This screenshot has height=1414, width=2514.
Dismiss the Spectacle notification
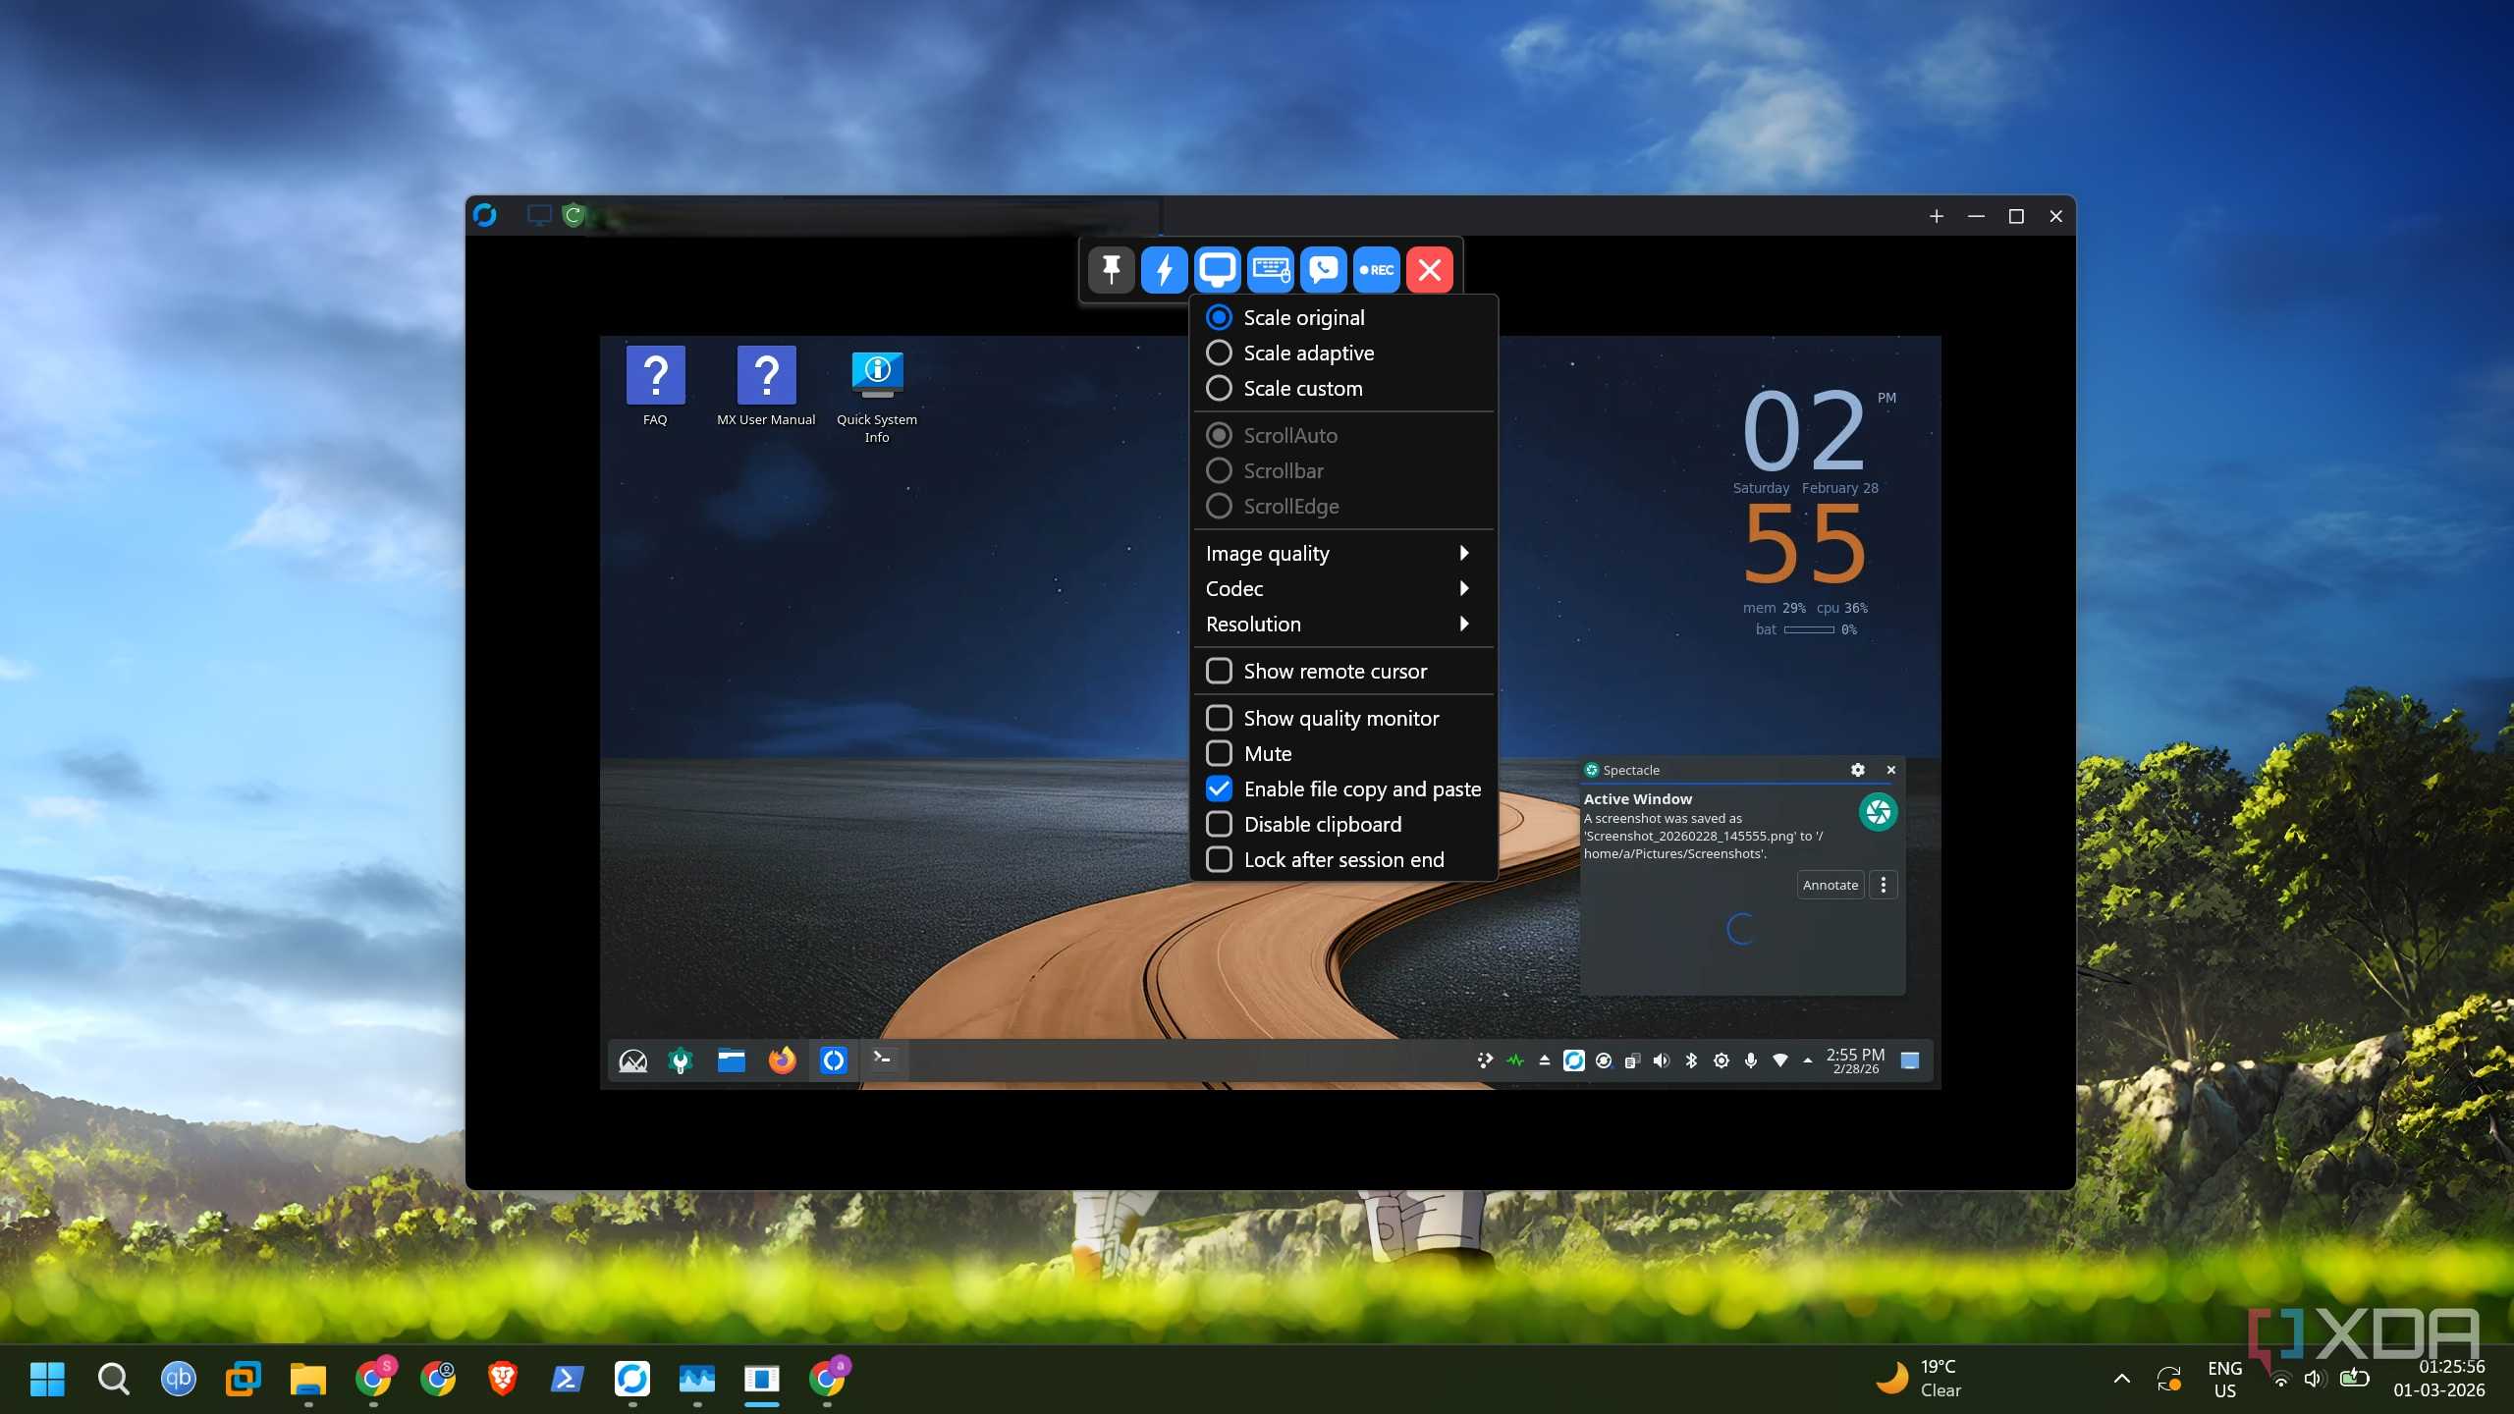tap(1891, 770)
